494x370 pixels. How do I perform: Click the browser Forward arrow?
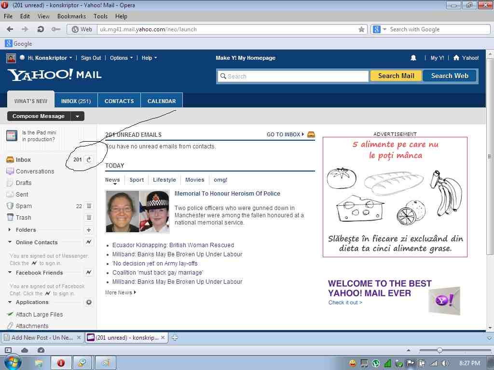[25, 29]
